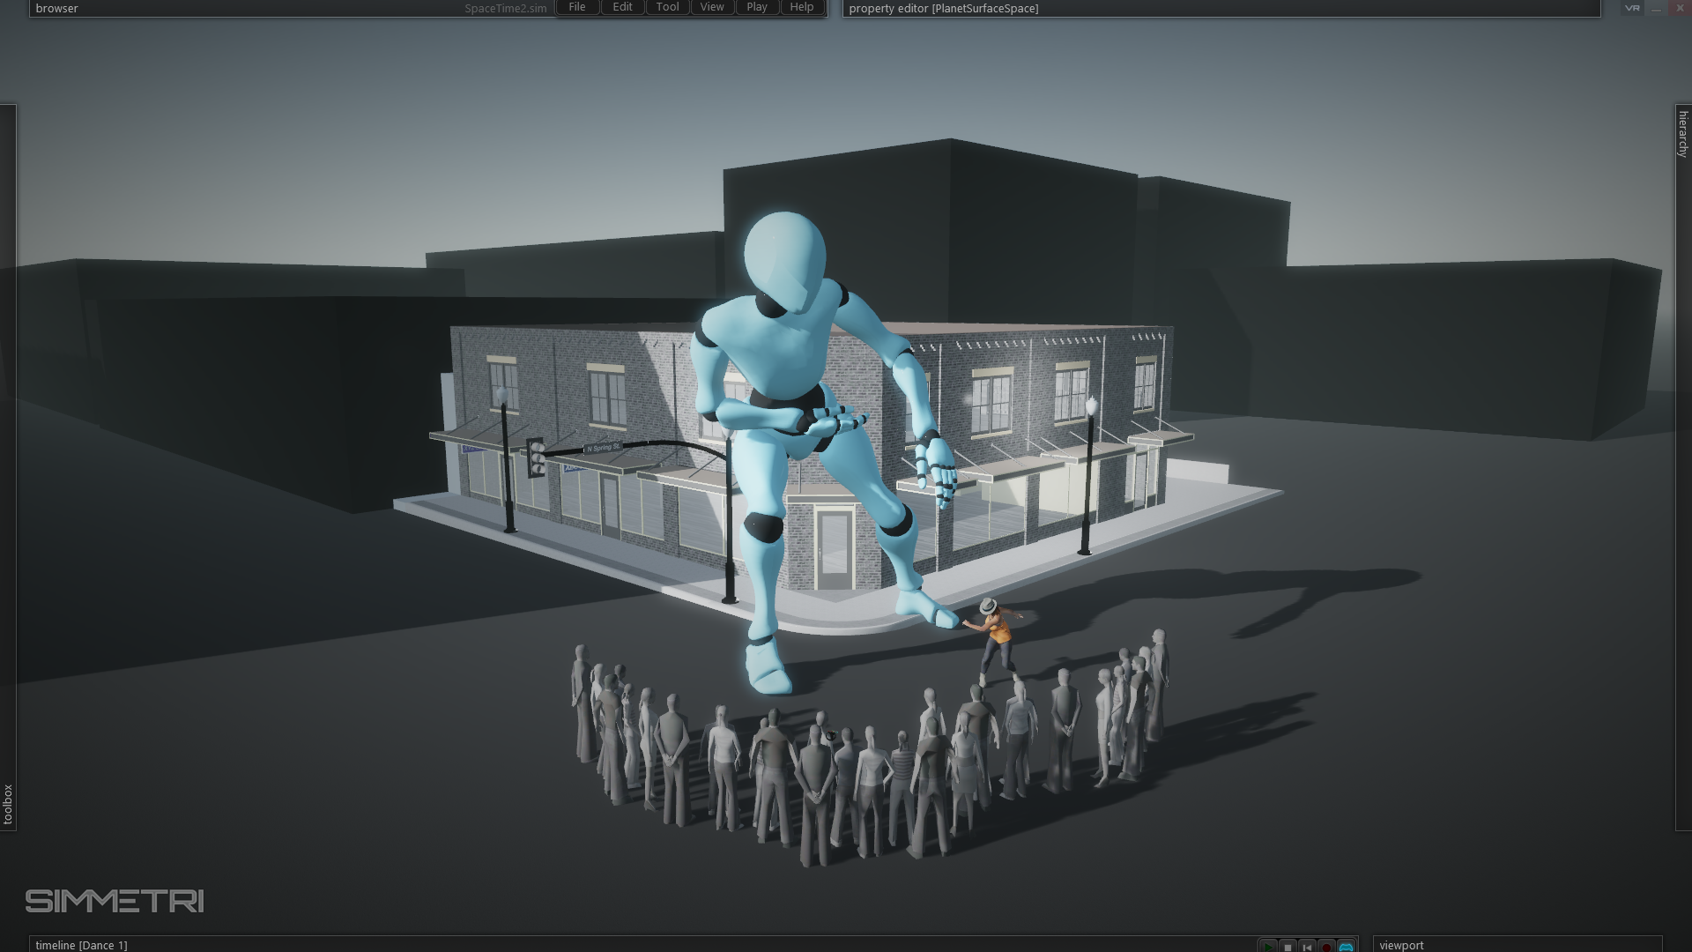Image resolution: width=1692 pixels, height=952 pixels.
Task: Toggle VR mode button
Action: coord(1632,8)
